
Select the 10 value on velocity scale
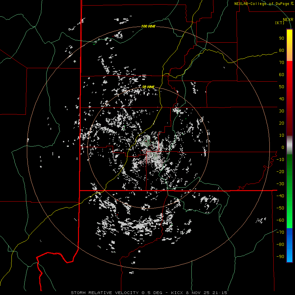tap(282, 135)
